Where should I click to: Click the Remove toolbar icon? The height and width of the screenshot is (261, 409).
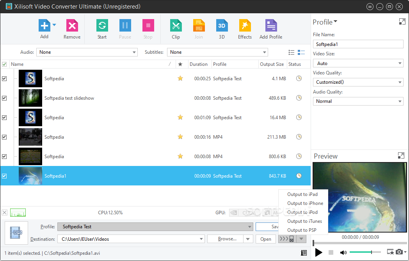pos(72,26)
